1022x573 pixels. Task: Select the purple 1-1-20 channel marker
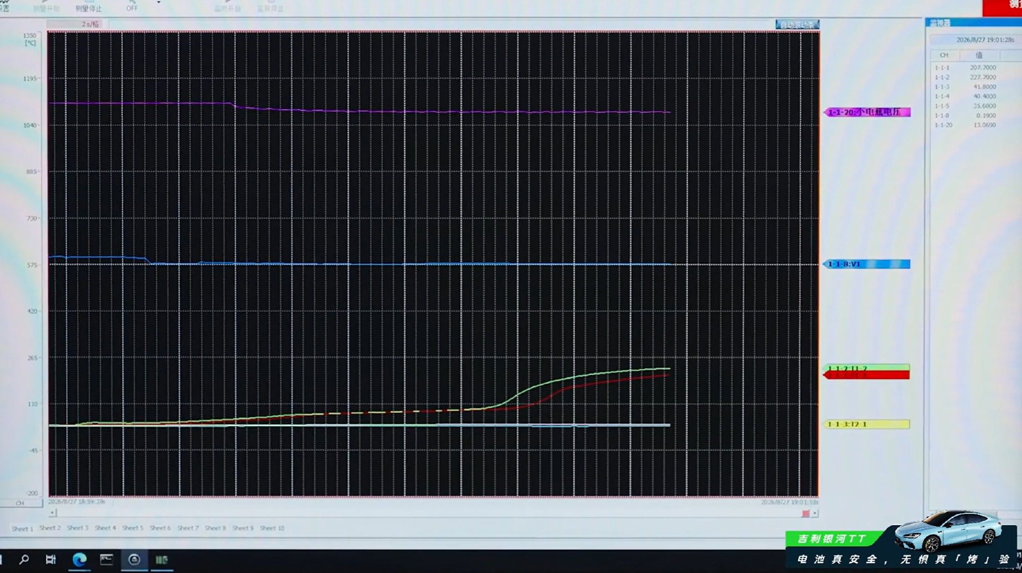[x=867, y=112]
